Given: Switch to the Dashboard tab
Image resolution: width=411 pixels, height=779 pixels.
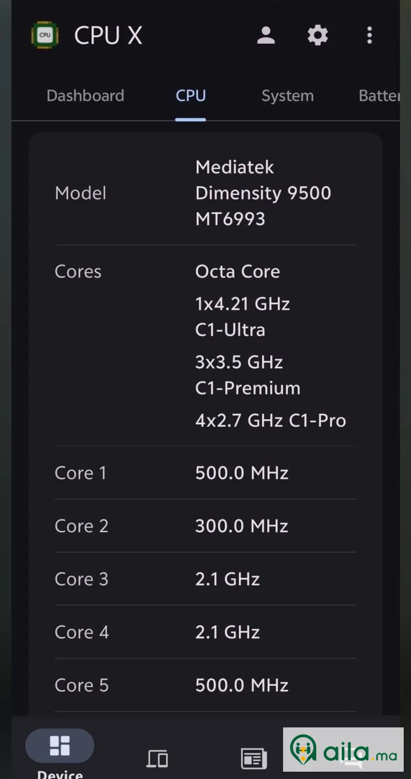Looking at the screenshot, I should (x=85, y=95).
